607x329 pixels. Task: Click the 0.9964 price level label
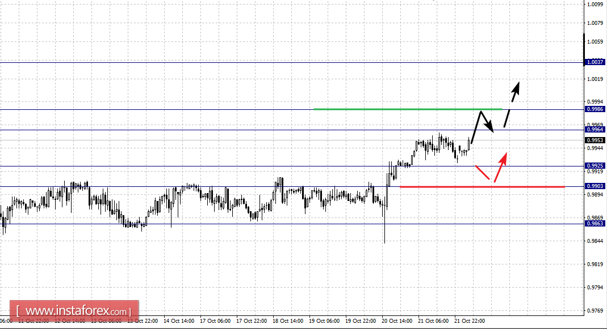click(x=595, y=130)
